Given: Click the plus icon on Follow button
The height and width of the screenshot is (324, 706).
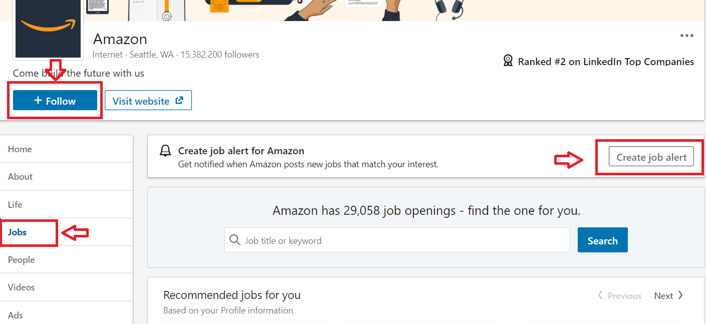Looking at the screenshot, I should [x=38, y=101].
